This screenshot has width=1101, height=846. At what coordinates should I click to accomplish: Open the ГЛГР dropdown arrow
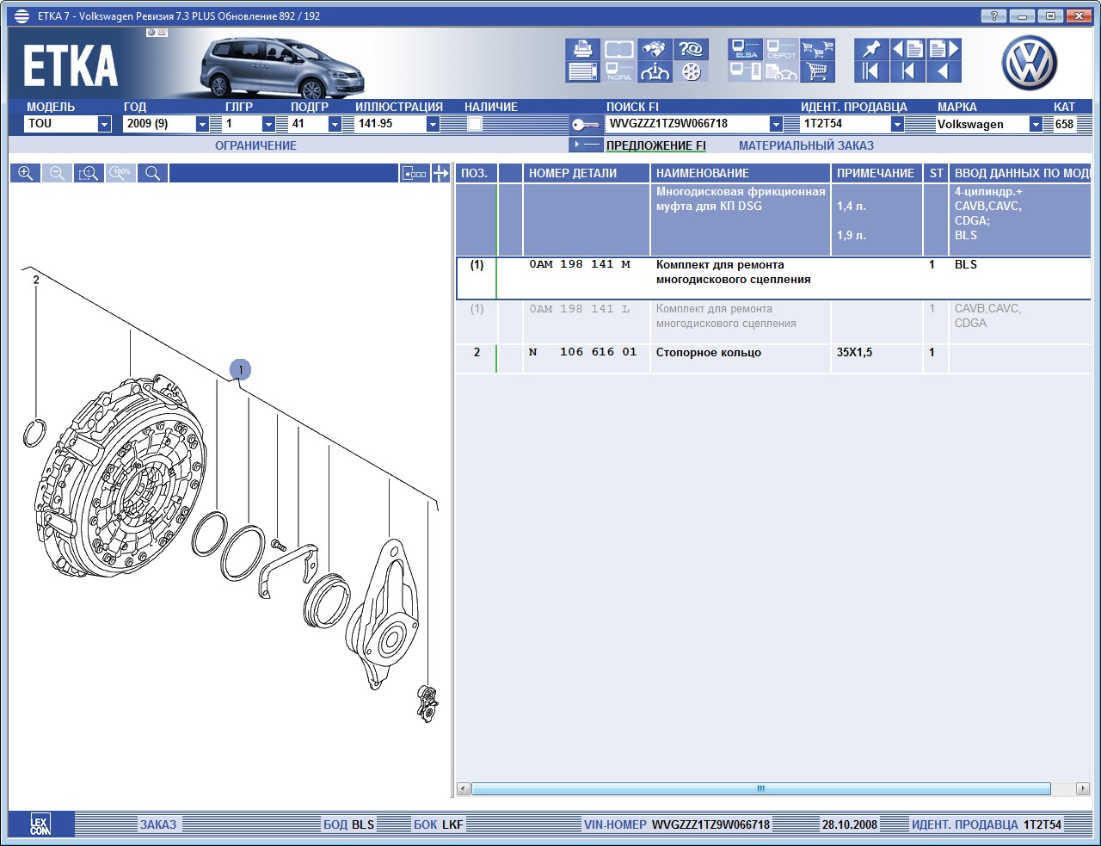pyautogui.click(x=268, y=124)
